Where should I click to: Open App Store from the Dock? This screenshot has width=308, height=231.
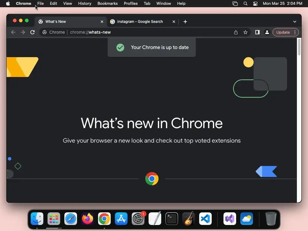121,219
